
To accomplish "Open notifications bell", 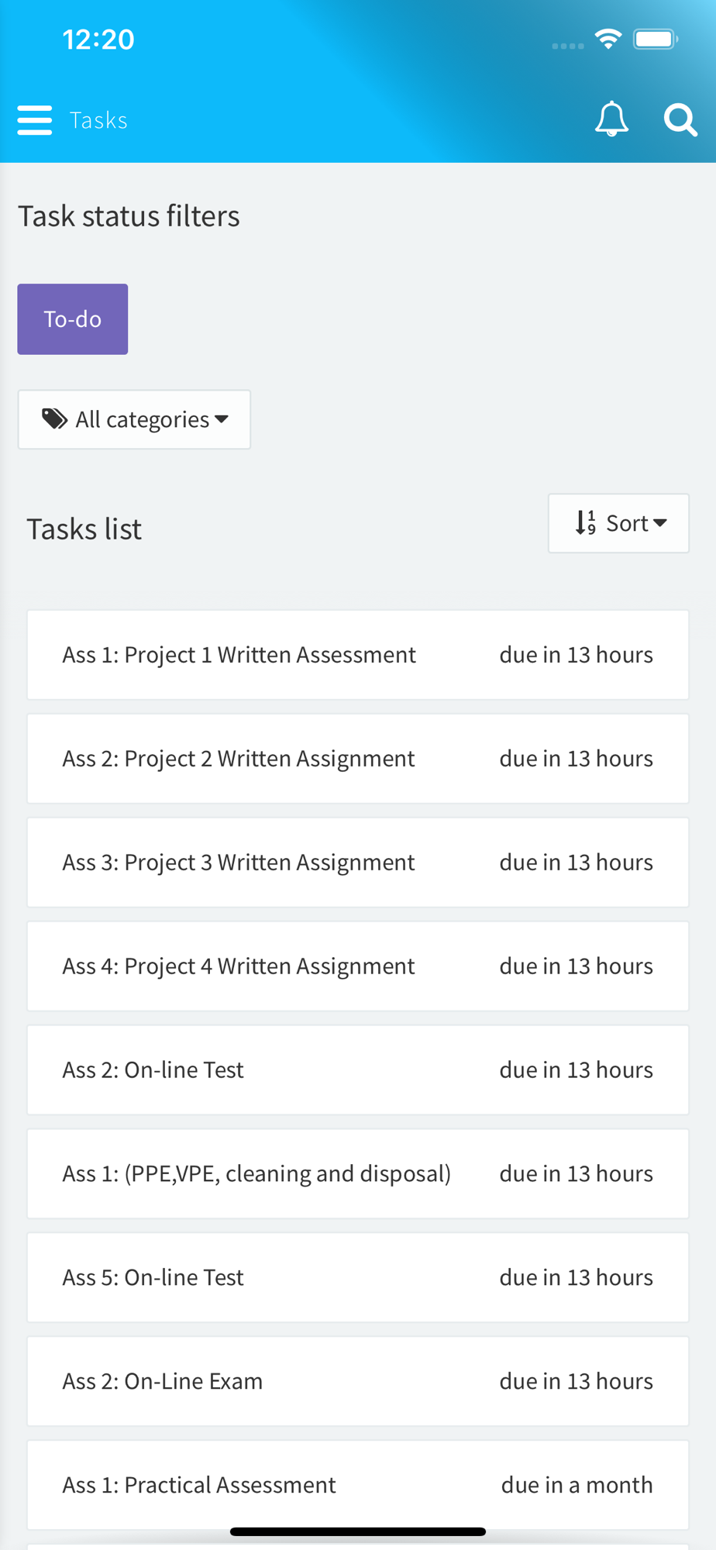I will (x=611, y=119).
